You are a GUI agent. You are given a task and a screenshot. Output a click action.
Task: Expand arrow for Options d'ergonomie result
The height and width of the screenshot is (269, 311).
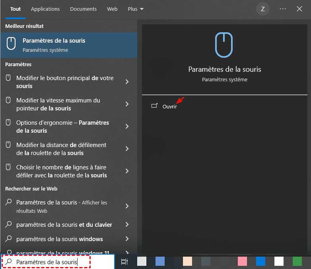click(x=127, y=126)
